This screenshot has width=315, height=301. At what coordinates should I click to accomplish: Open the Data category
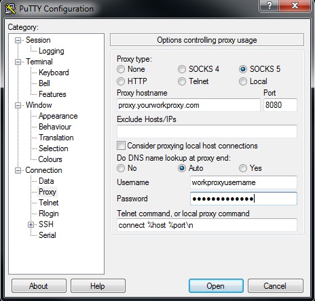pyautogui.click(x=46, y=181)
